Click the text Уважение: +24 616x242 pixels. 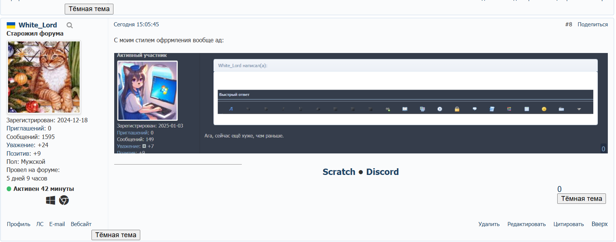point(27,145)
